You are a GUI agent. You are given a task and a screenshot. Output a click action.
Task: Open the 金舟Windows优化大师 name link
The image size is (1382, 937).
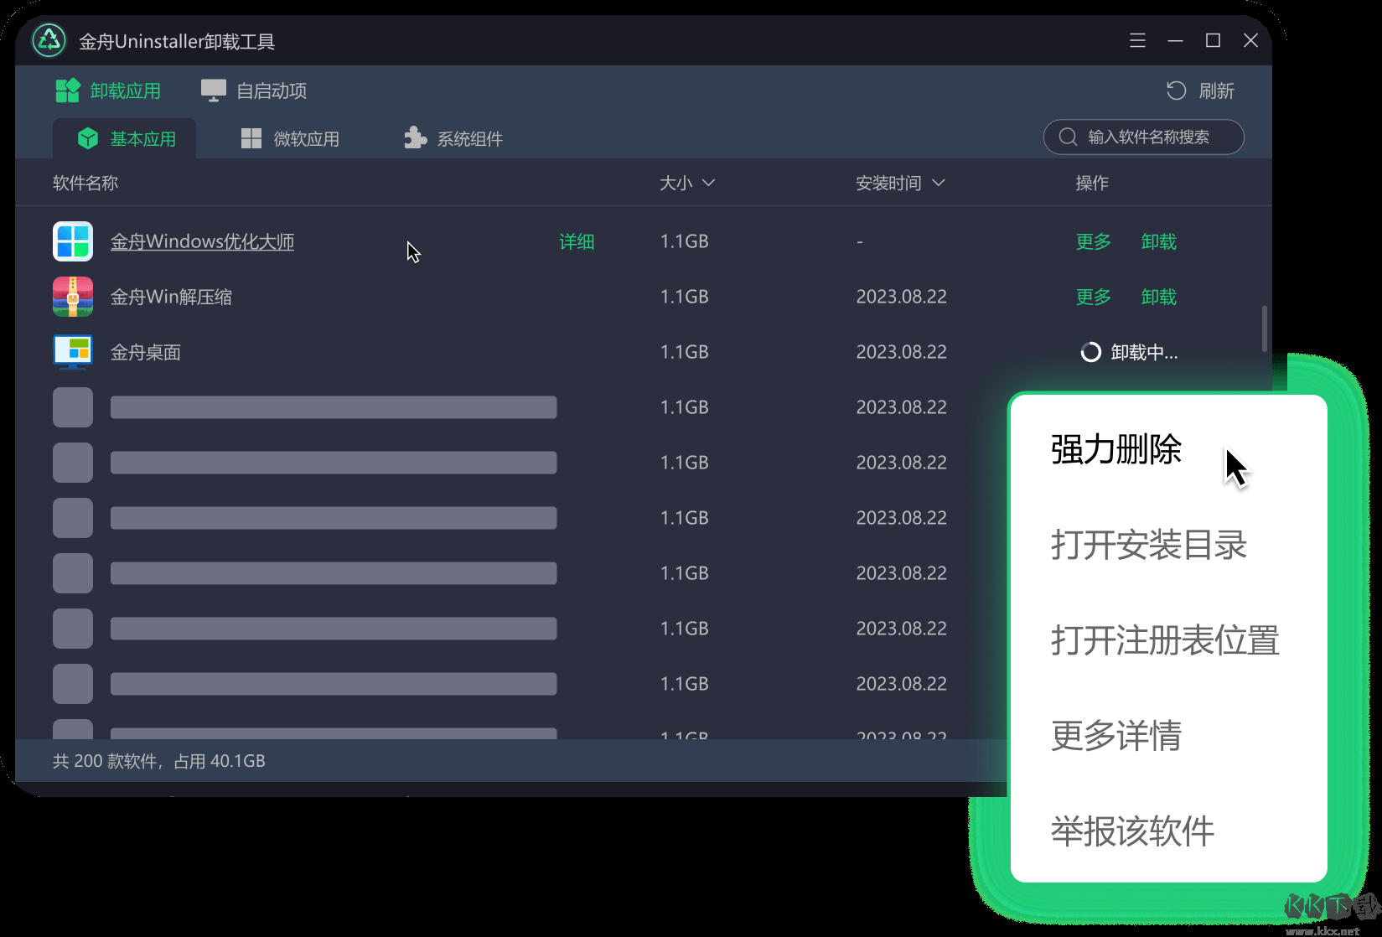pyautogui.click(x=202, y=241)
